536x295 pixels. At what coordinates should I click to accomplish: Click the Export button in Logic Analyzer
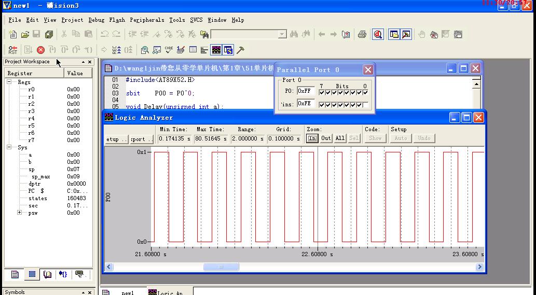pos(141,139)
